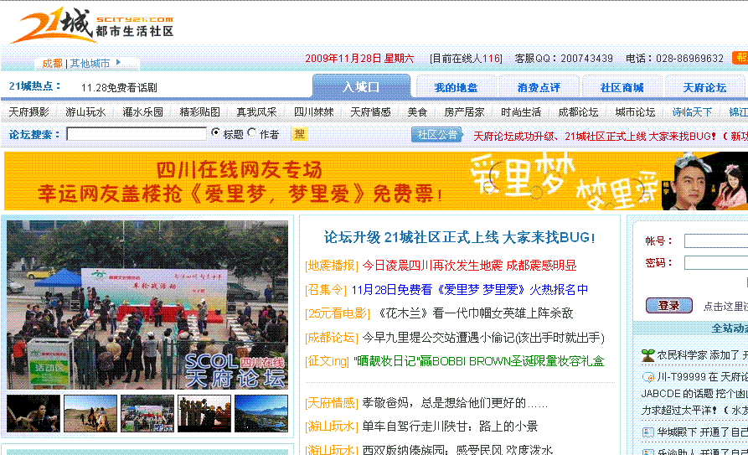Image resolution: width=748 pixels, height=455 pixels.
Task: Open the 城市论坛 section
Action: click(634, 112)
